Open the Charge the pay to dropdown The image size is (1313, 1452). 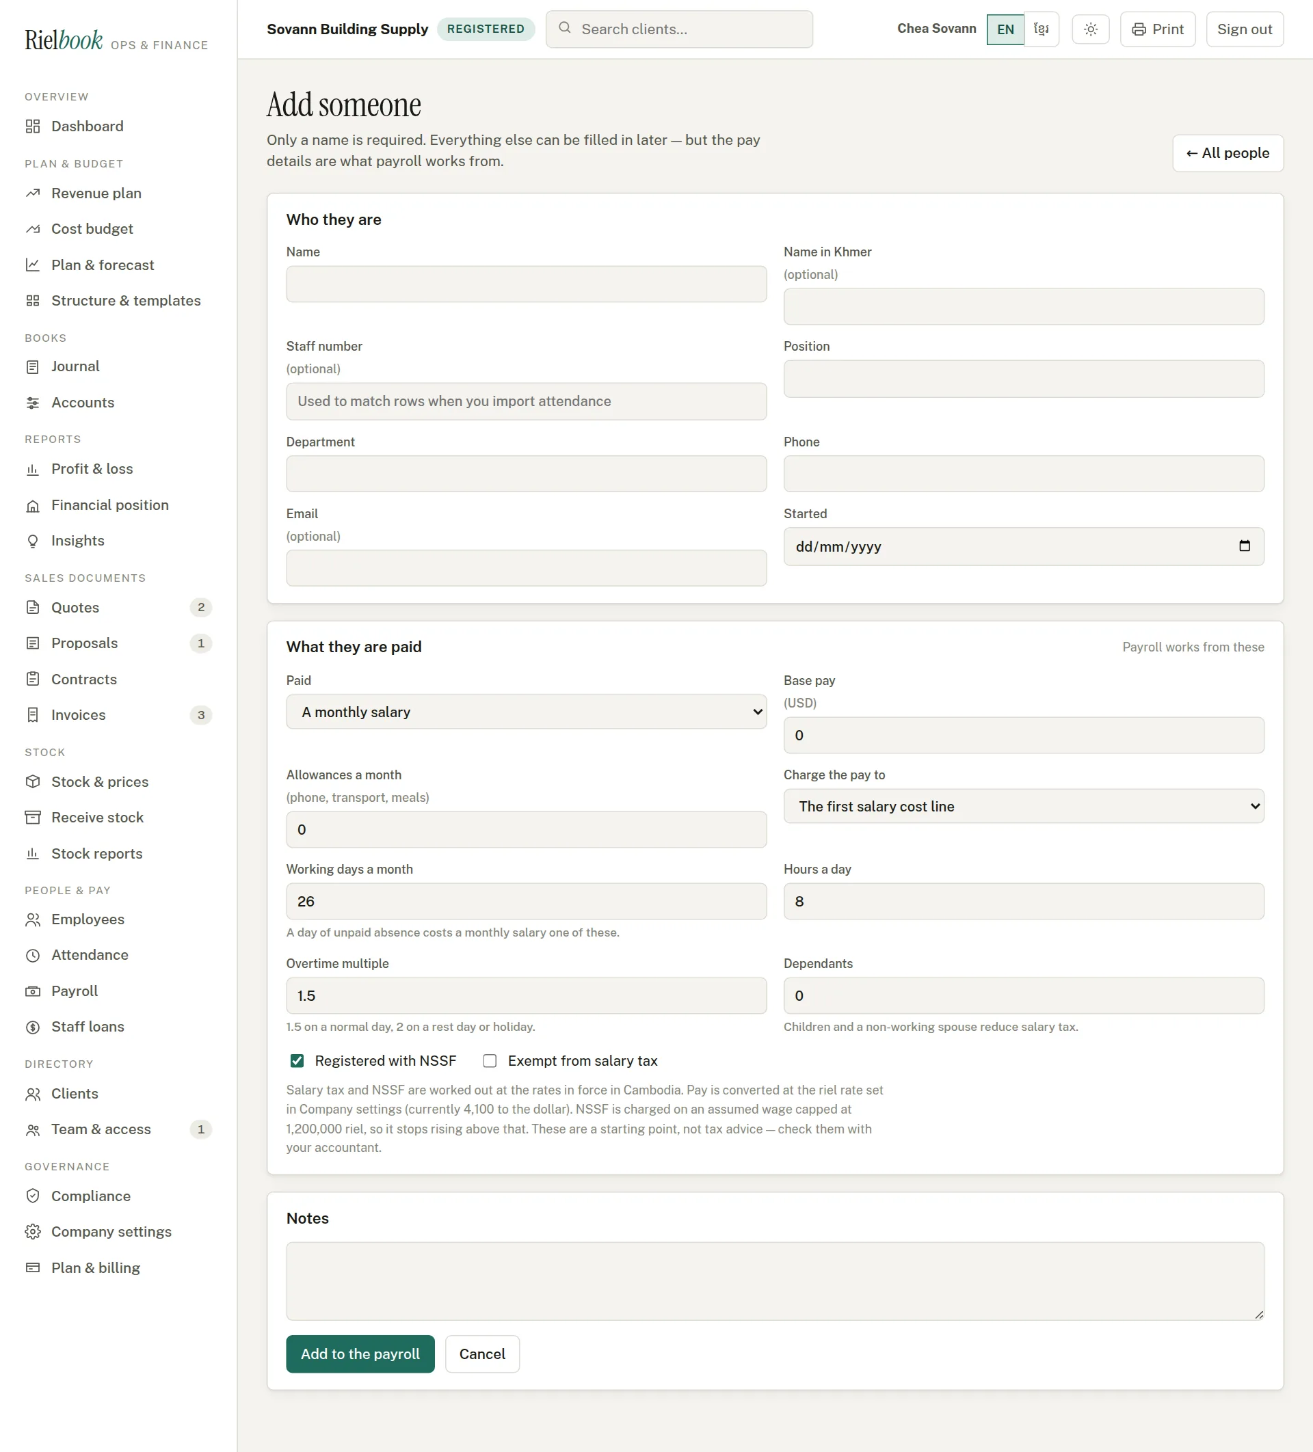[1023, 806]
